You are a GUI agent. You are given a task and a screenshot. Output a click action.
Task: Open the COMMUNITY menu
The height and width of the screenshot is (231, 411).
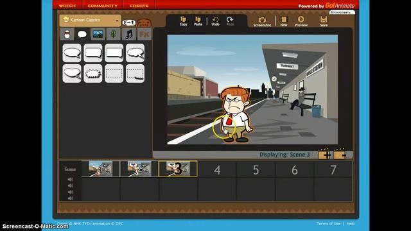click(103, 6)
